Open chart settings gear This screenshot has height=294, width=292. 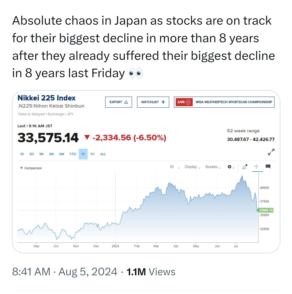point(229,167)
